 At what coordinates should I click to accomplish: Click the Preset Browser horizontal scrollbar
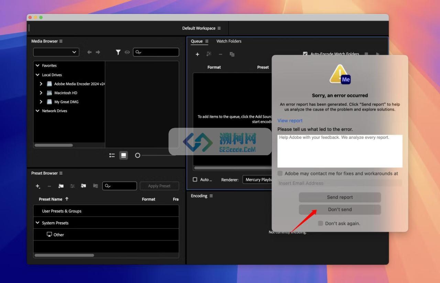[64, 255]
